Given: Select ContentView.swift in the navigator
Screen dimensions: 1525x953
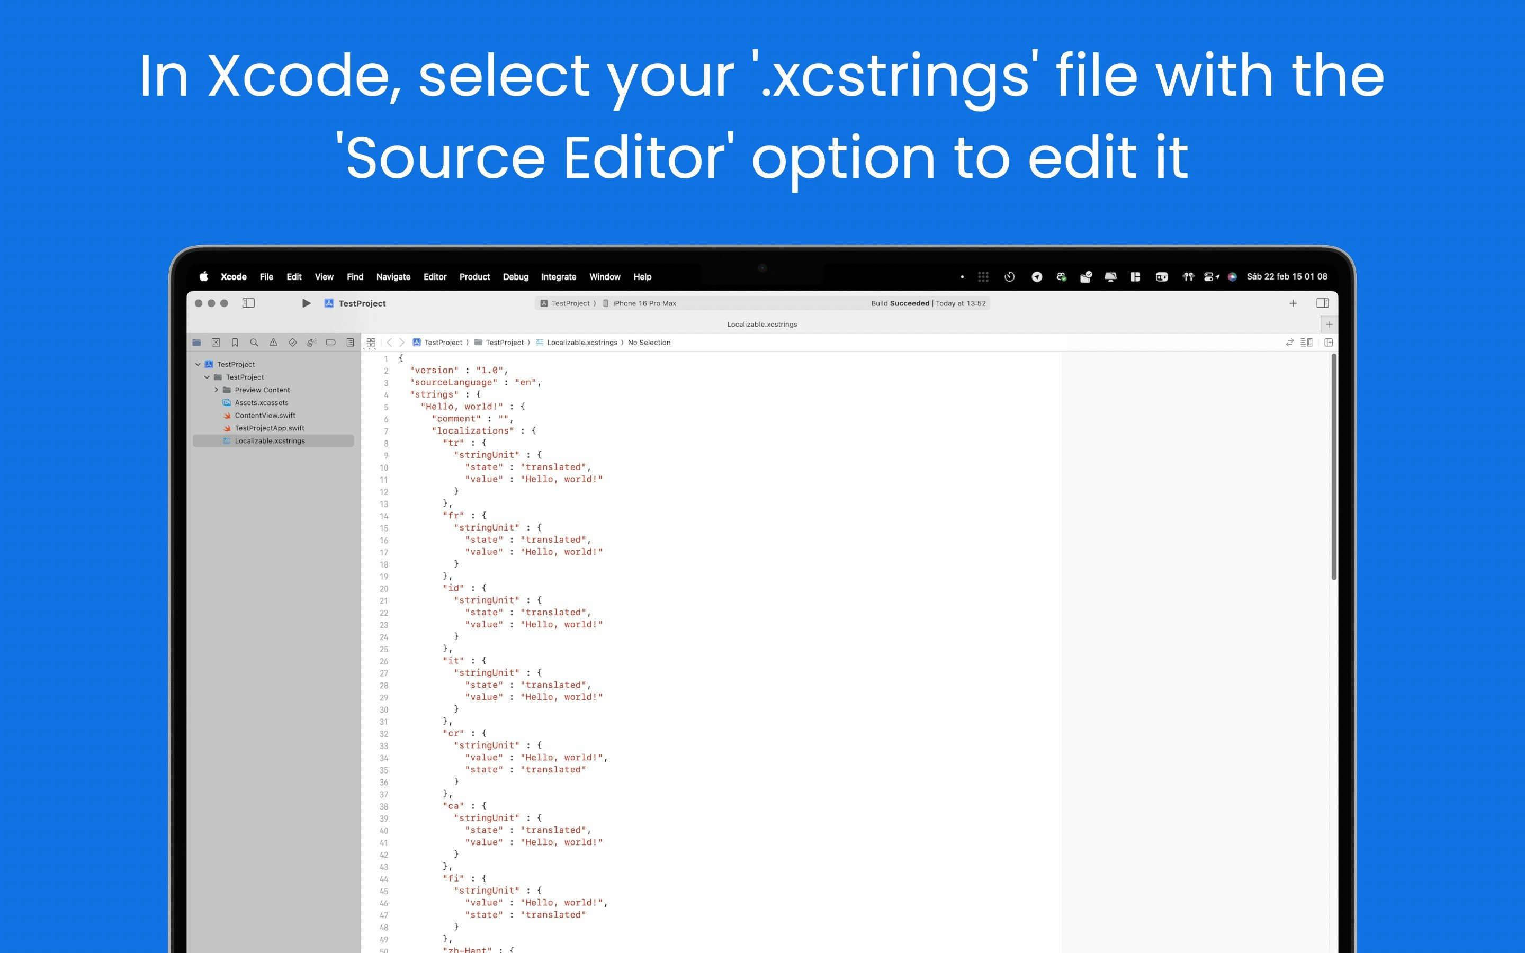Looking at the screenshot, I should (265, 416).
